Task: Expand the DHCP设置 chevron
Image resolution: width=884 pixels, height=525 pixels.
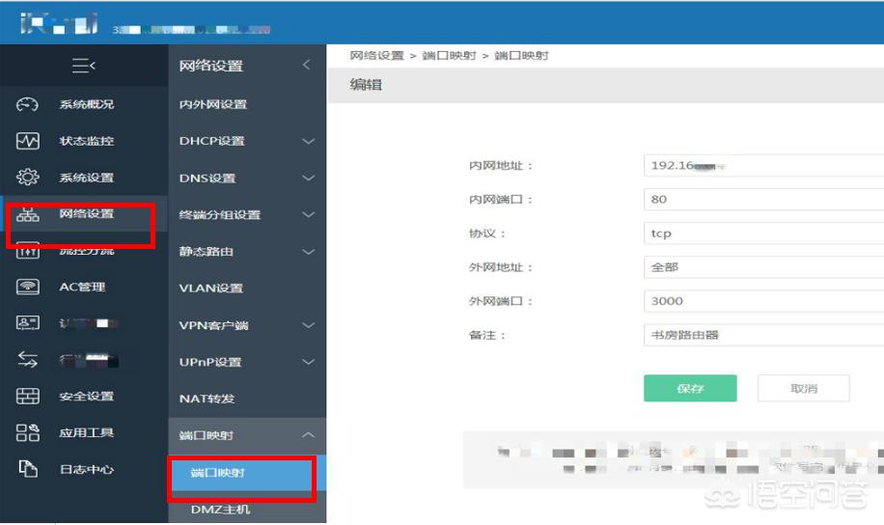Action: [x=308, y=141]
